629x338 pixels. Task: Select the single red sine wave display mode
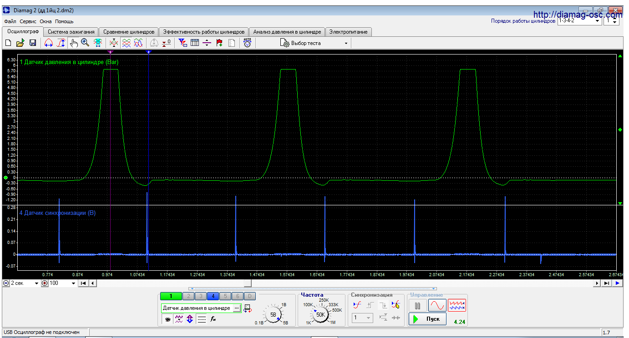tap(437, 305)
